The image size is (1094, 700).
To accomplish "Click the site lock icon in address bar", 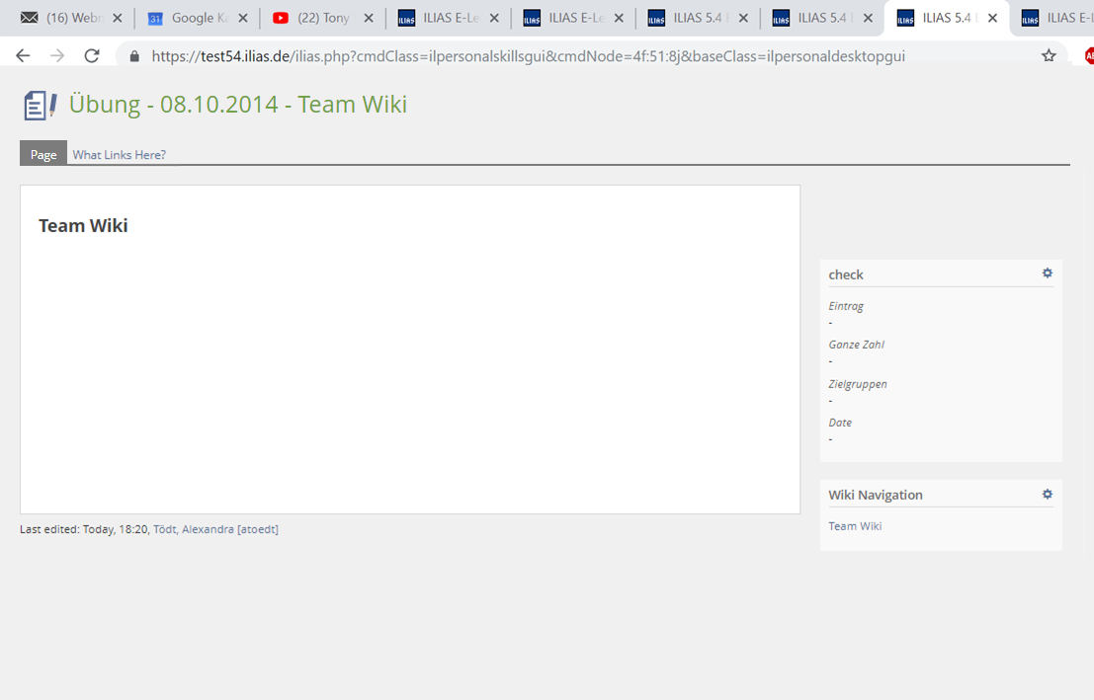I will [x=135, y=56].
